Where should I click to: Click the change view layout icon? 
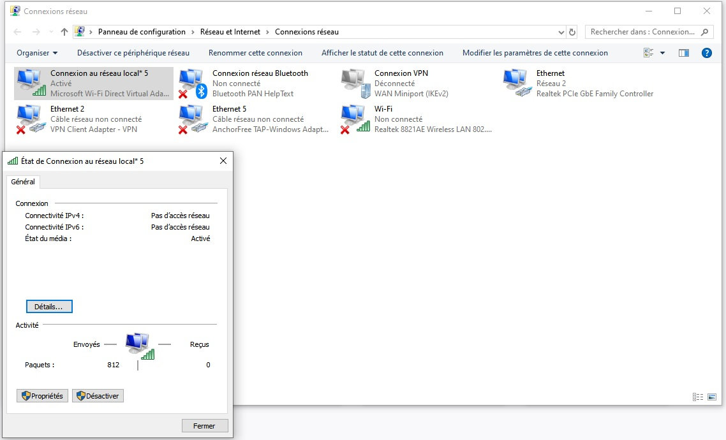pyautogui.click(x=648, y=53)
